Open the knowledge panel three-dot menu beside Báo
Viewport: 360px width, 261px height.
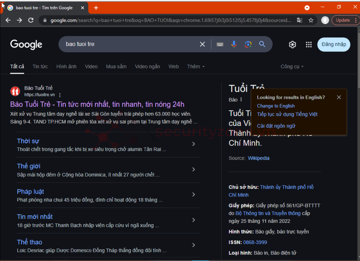241,99
